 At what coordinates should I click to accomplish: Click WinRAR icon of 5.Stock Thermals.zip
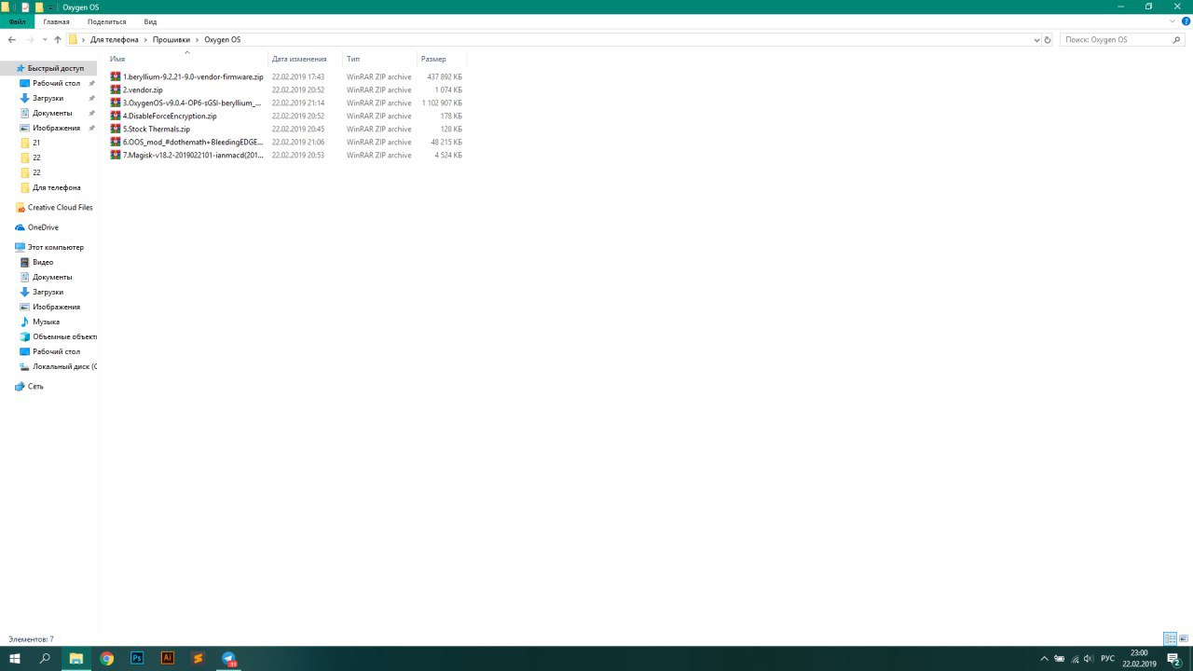pos(116,129)
